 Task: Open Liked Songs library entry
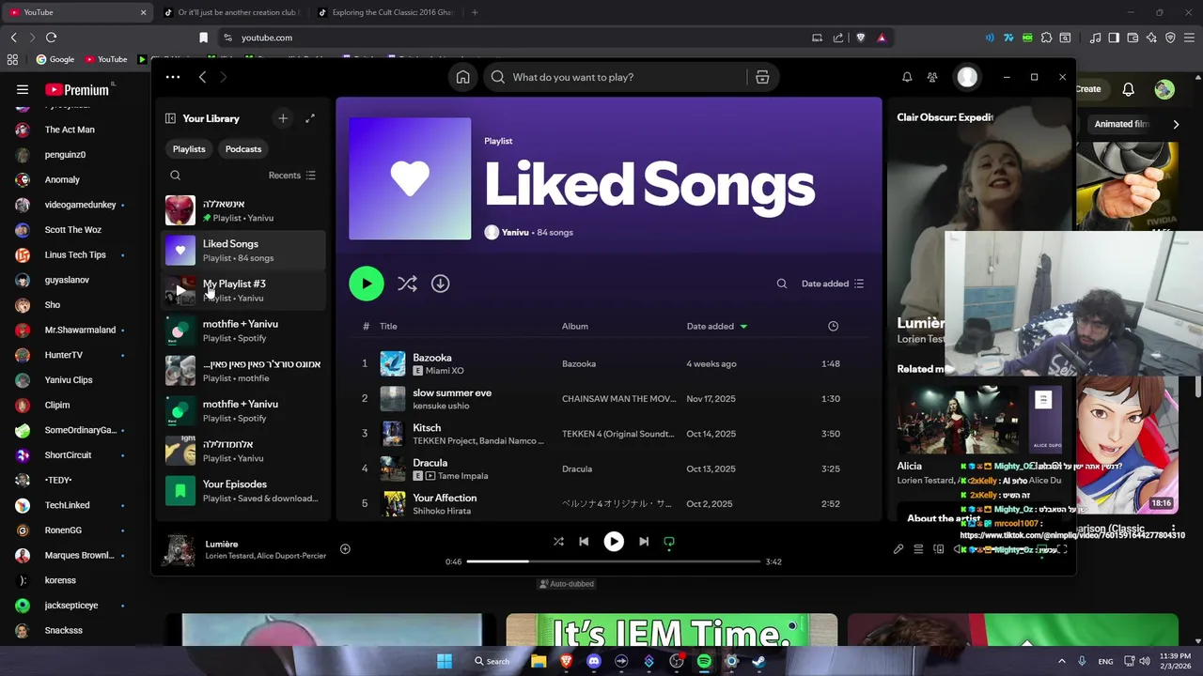[243, 251]
